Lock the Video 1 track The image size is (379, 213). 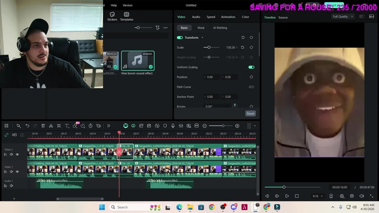tap(5, 172)
